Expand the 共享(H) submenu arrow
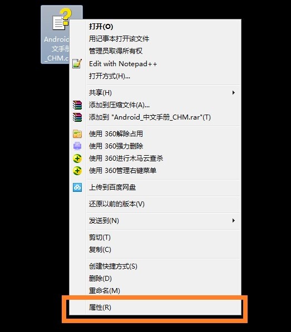Screen dimensions: 291x332 (x=233, y=92)
